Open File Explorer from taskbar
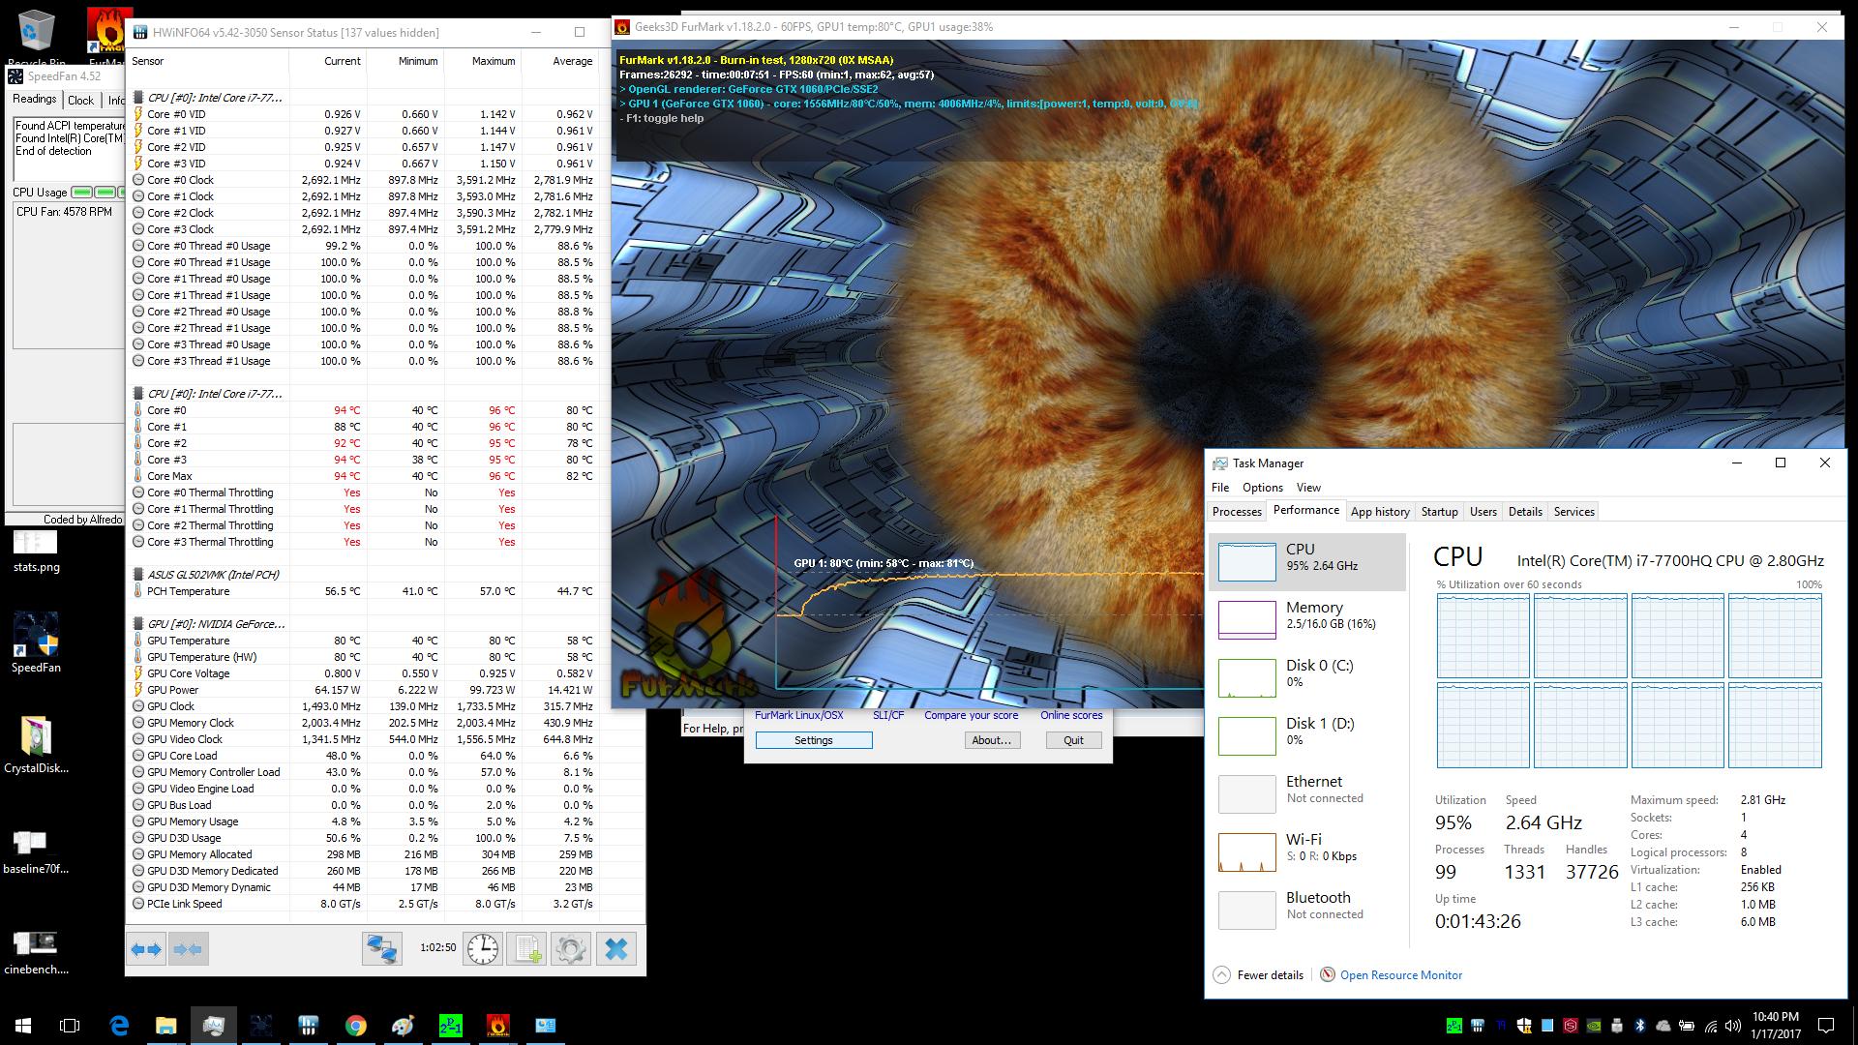The height and width of the screenshot is (1045, 1858). (x=166, y=1026)
